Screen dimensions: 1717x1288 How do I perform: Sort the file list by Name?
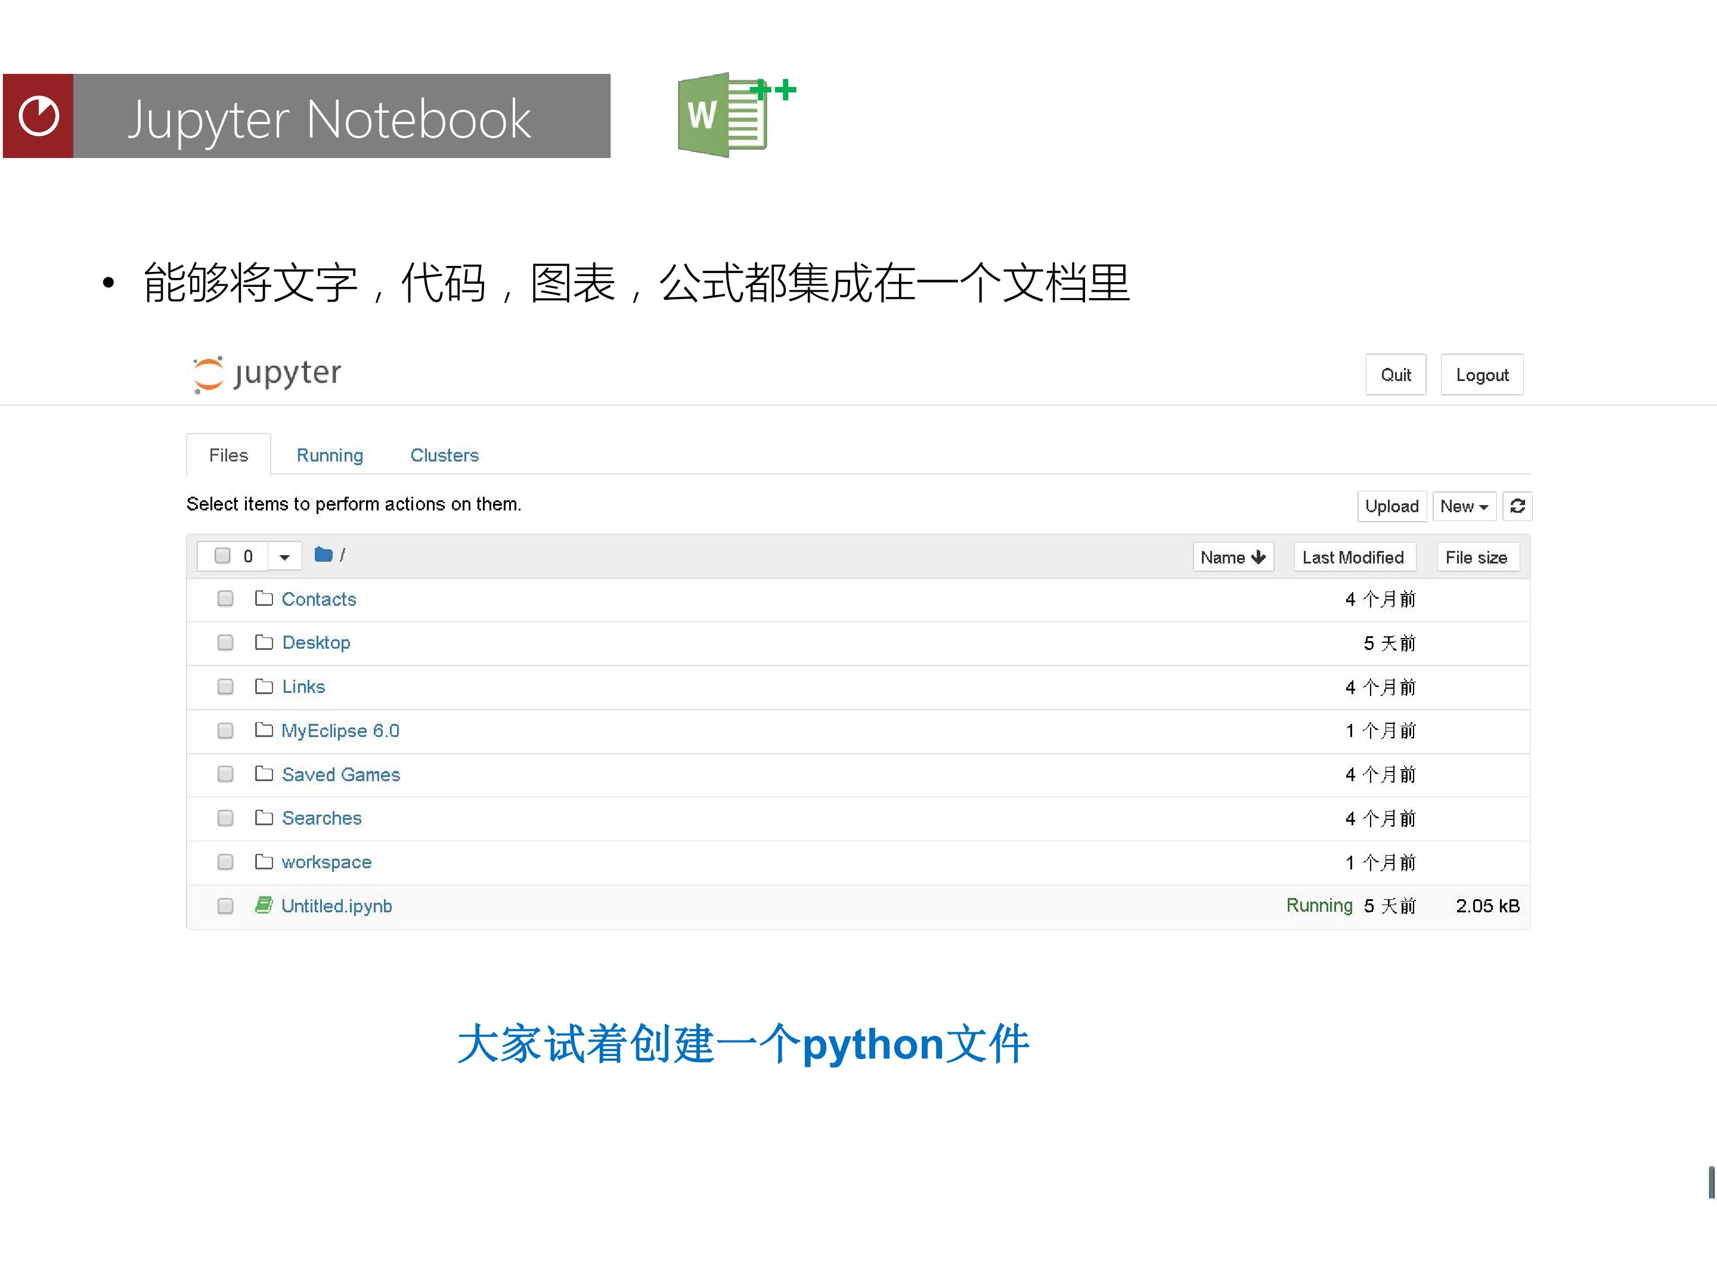point(1233,558)
